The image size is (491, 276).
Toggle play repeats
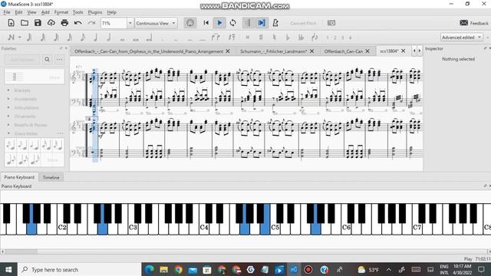tap(248, 23)
